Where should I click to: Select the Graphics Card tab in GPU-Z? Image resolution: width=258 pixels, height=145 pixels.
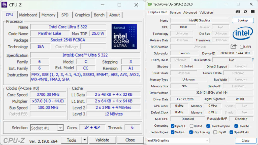(158, 12)
